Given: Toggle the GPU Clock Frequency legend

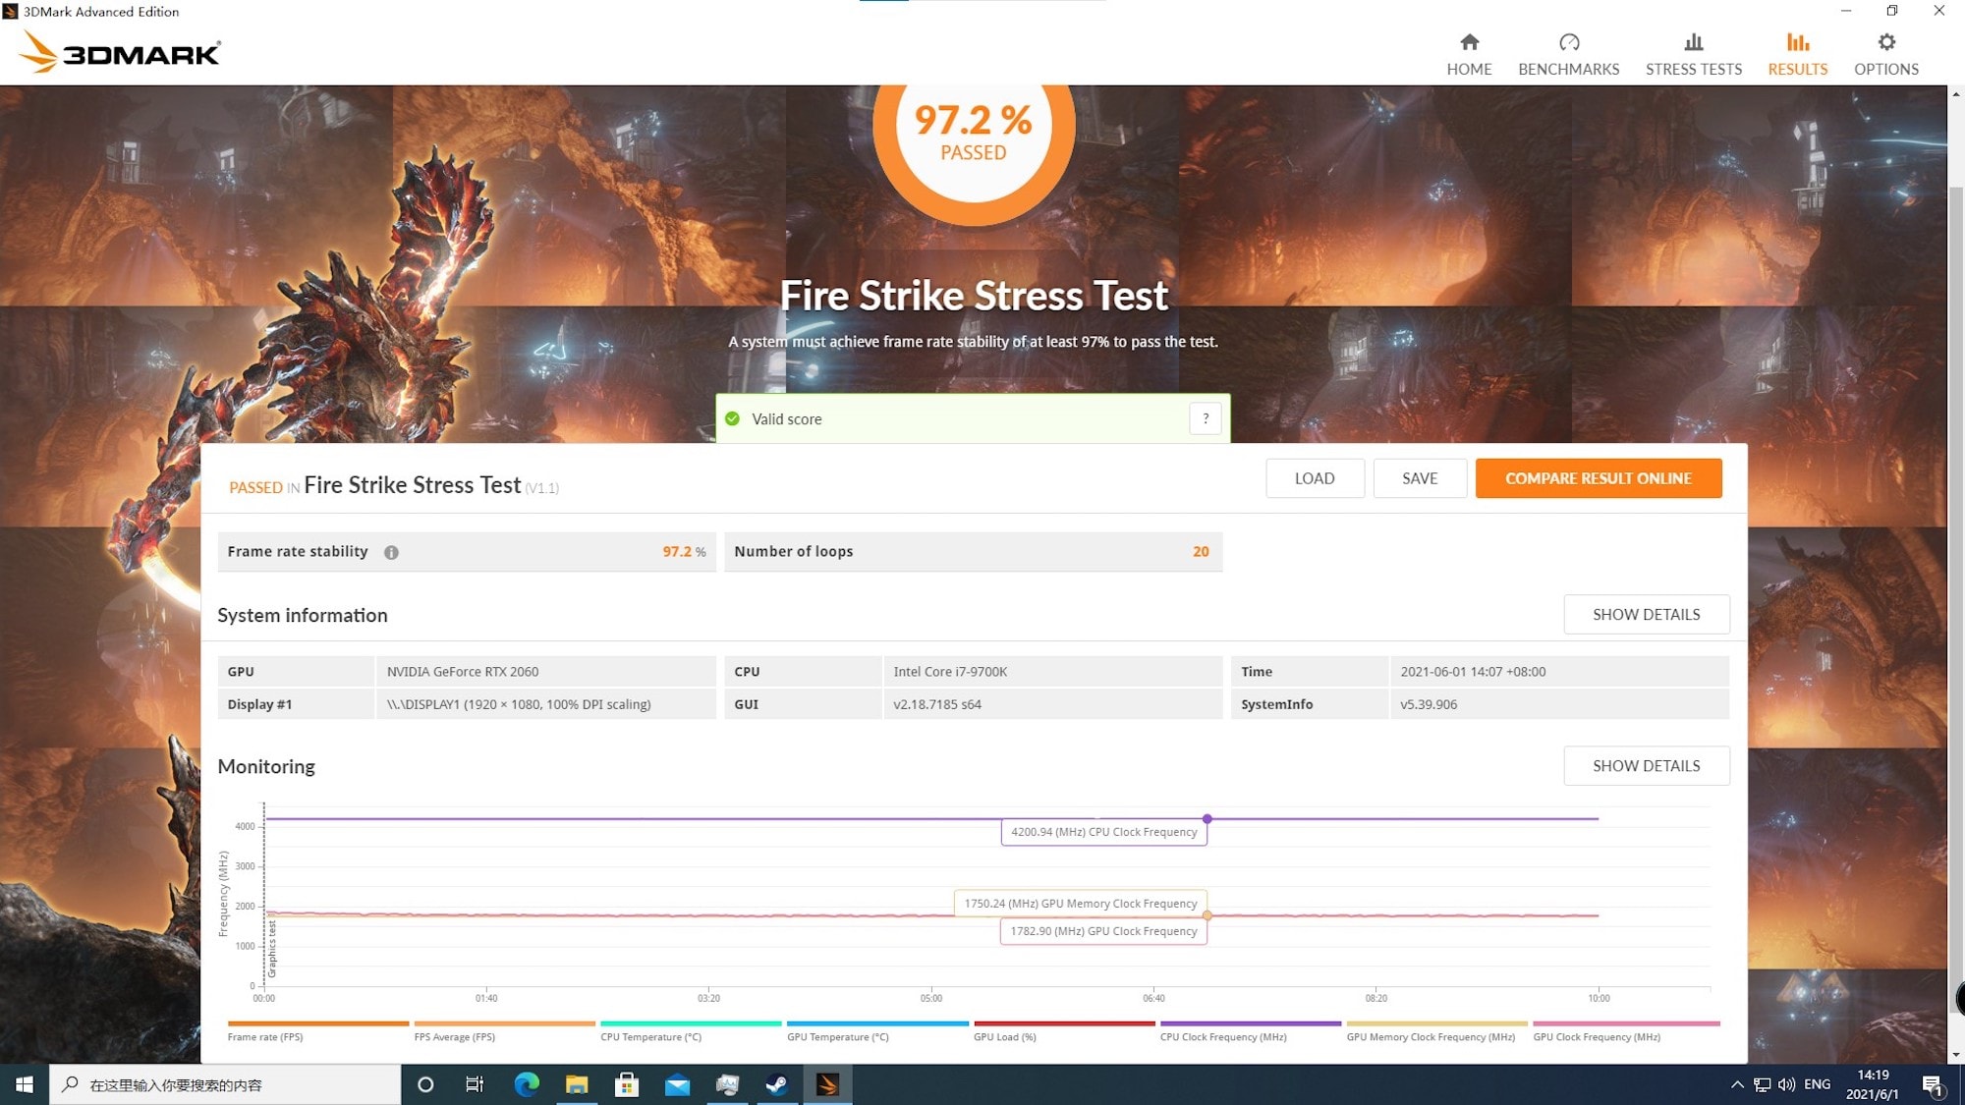Looking at the screenshot, I should point(1626,1031).
